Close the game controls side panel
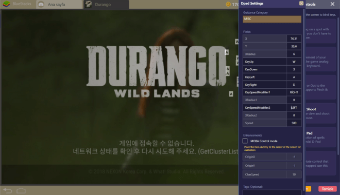 coord(332,4)
